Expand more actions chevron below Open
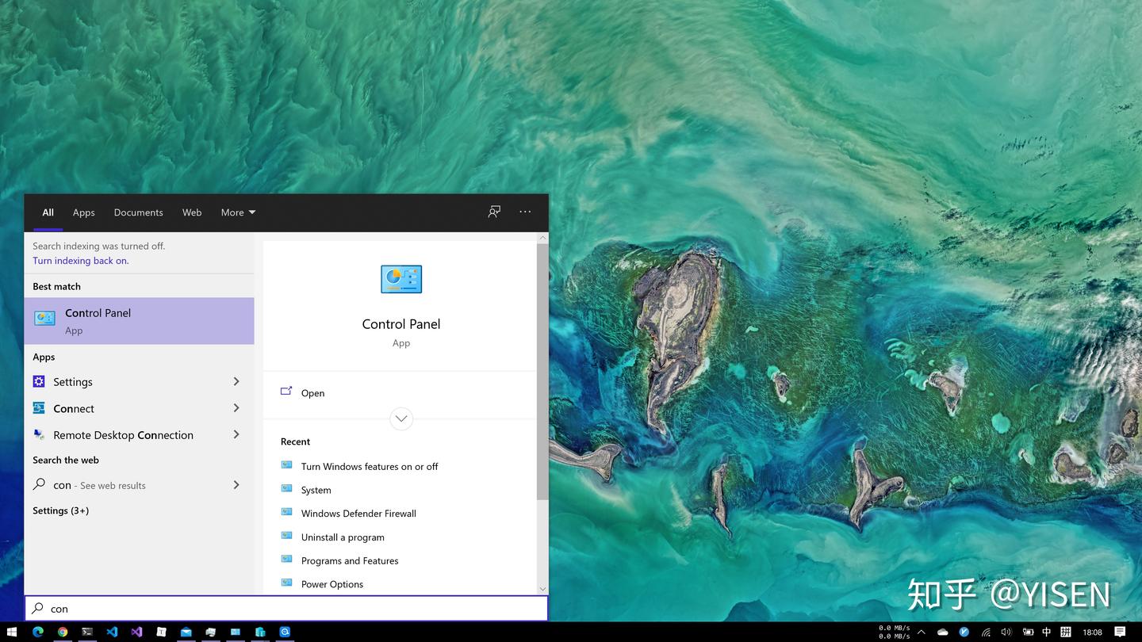 click(x=401, y=418)
